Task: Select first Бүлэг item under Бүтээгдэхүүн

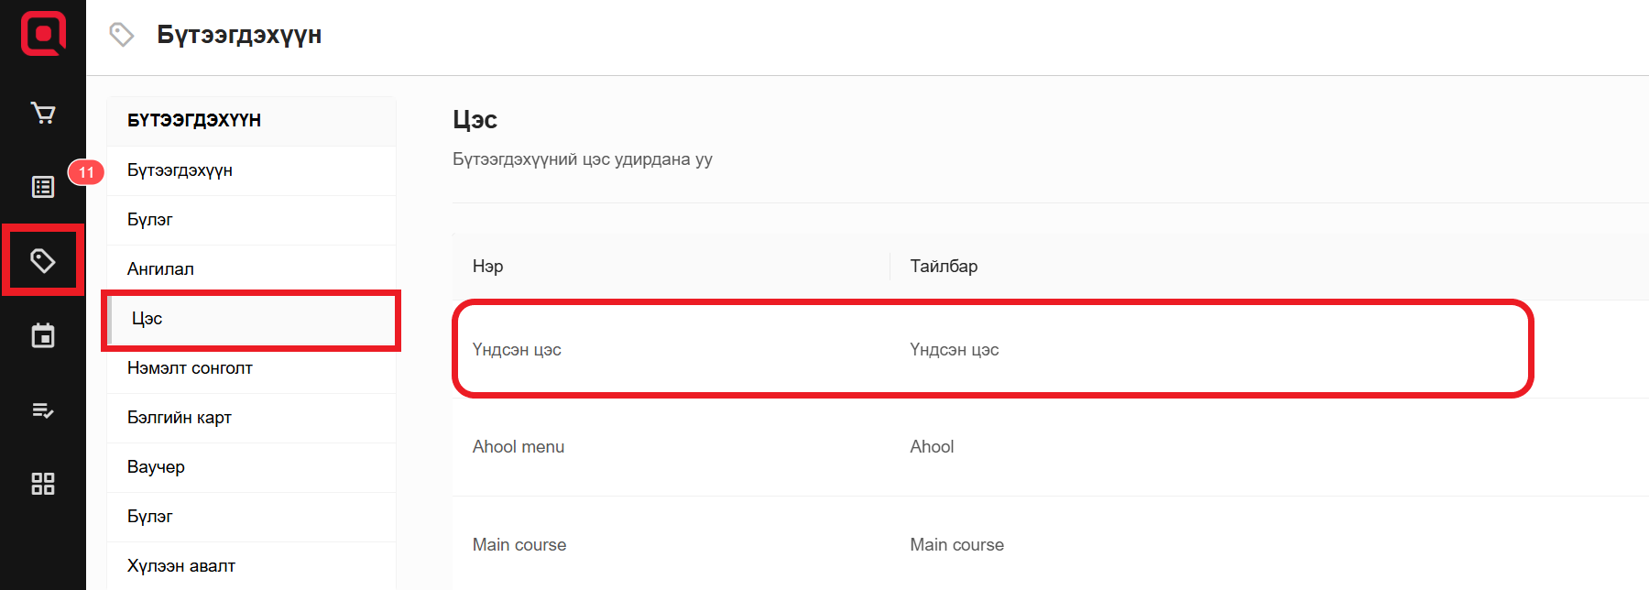Action: 150,220
